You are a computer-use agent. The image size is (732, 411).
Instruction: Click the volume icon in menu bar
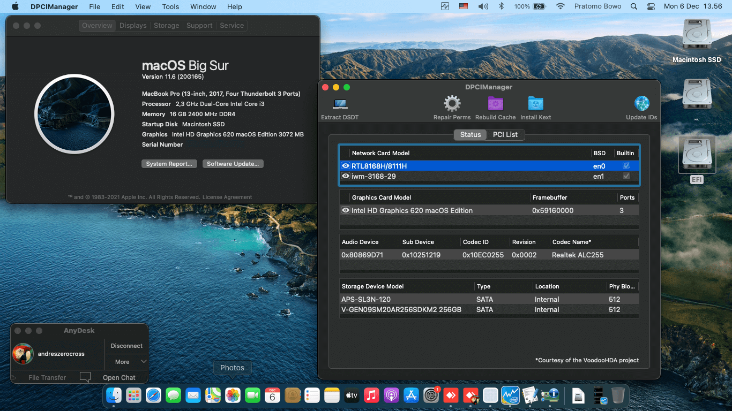pyautogui.click(x=483, y=6)
